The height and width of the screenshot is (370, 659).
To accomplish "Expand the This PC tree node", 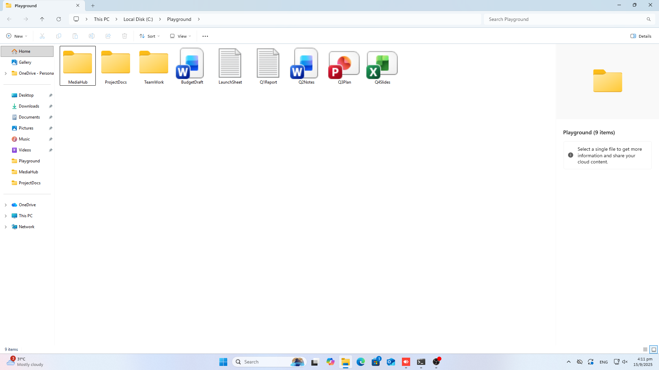I will 5,216.
